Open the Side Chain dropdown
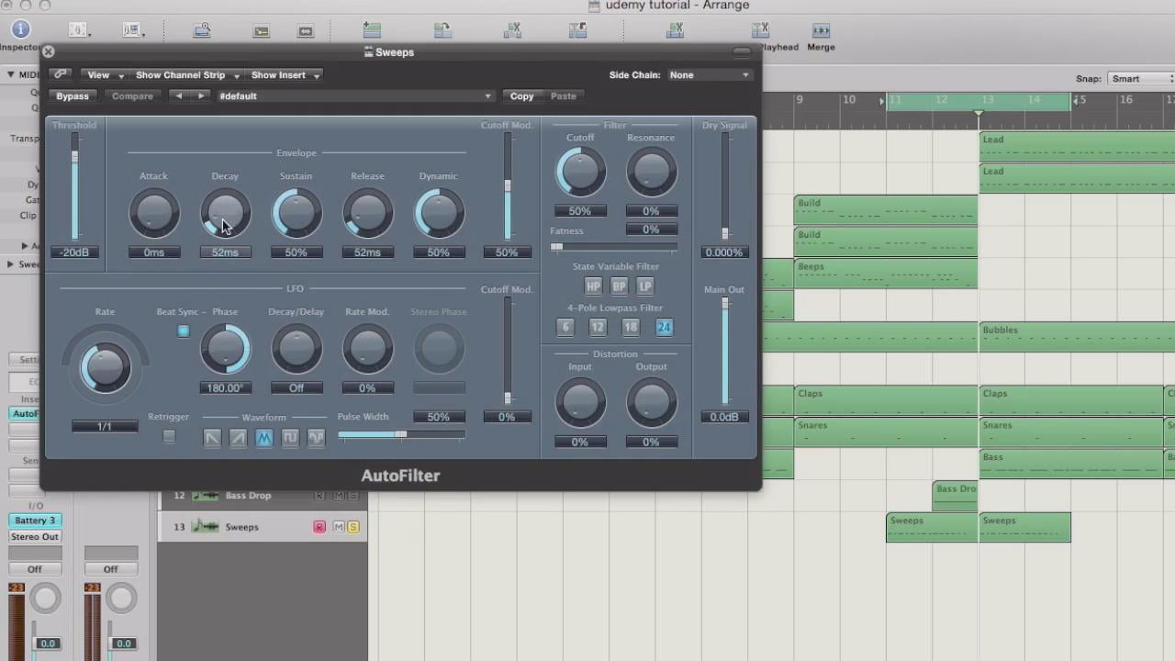The width and height of the screenshot is (1175, 661). 709,74
